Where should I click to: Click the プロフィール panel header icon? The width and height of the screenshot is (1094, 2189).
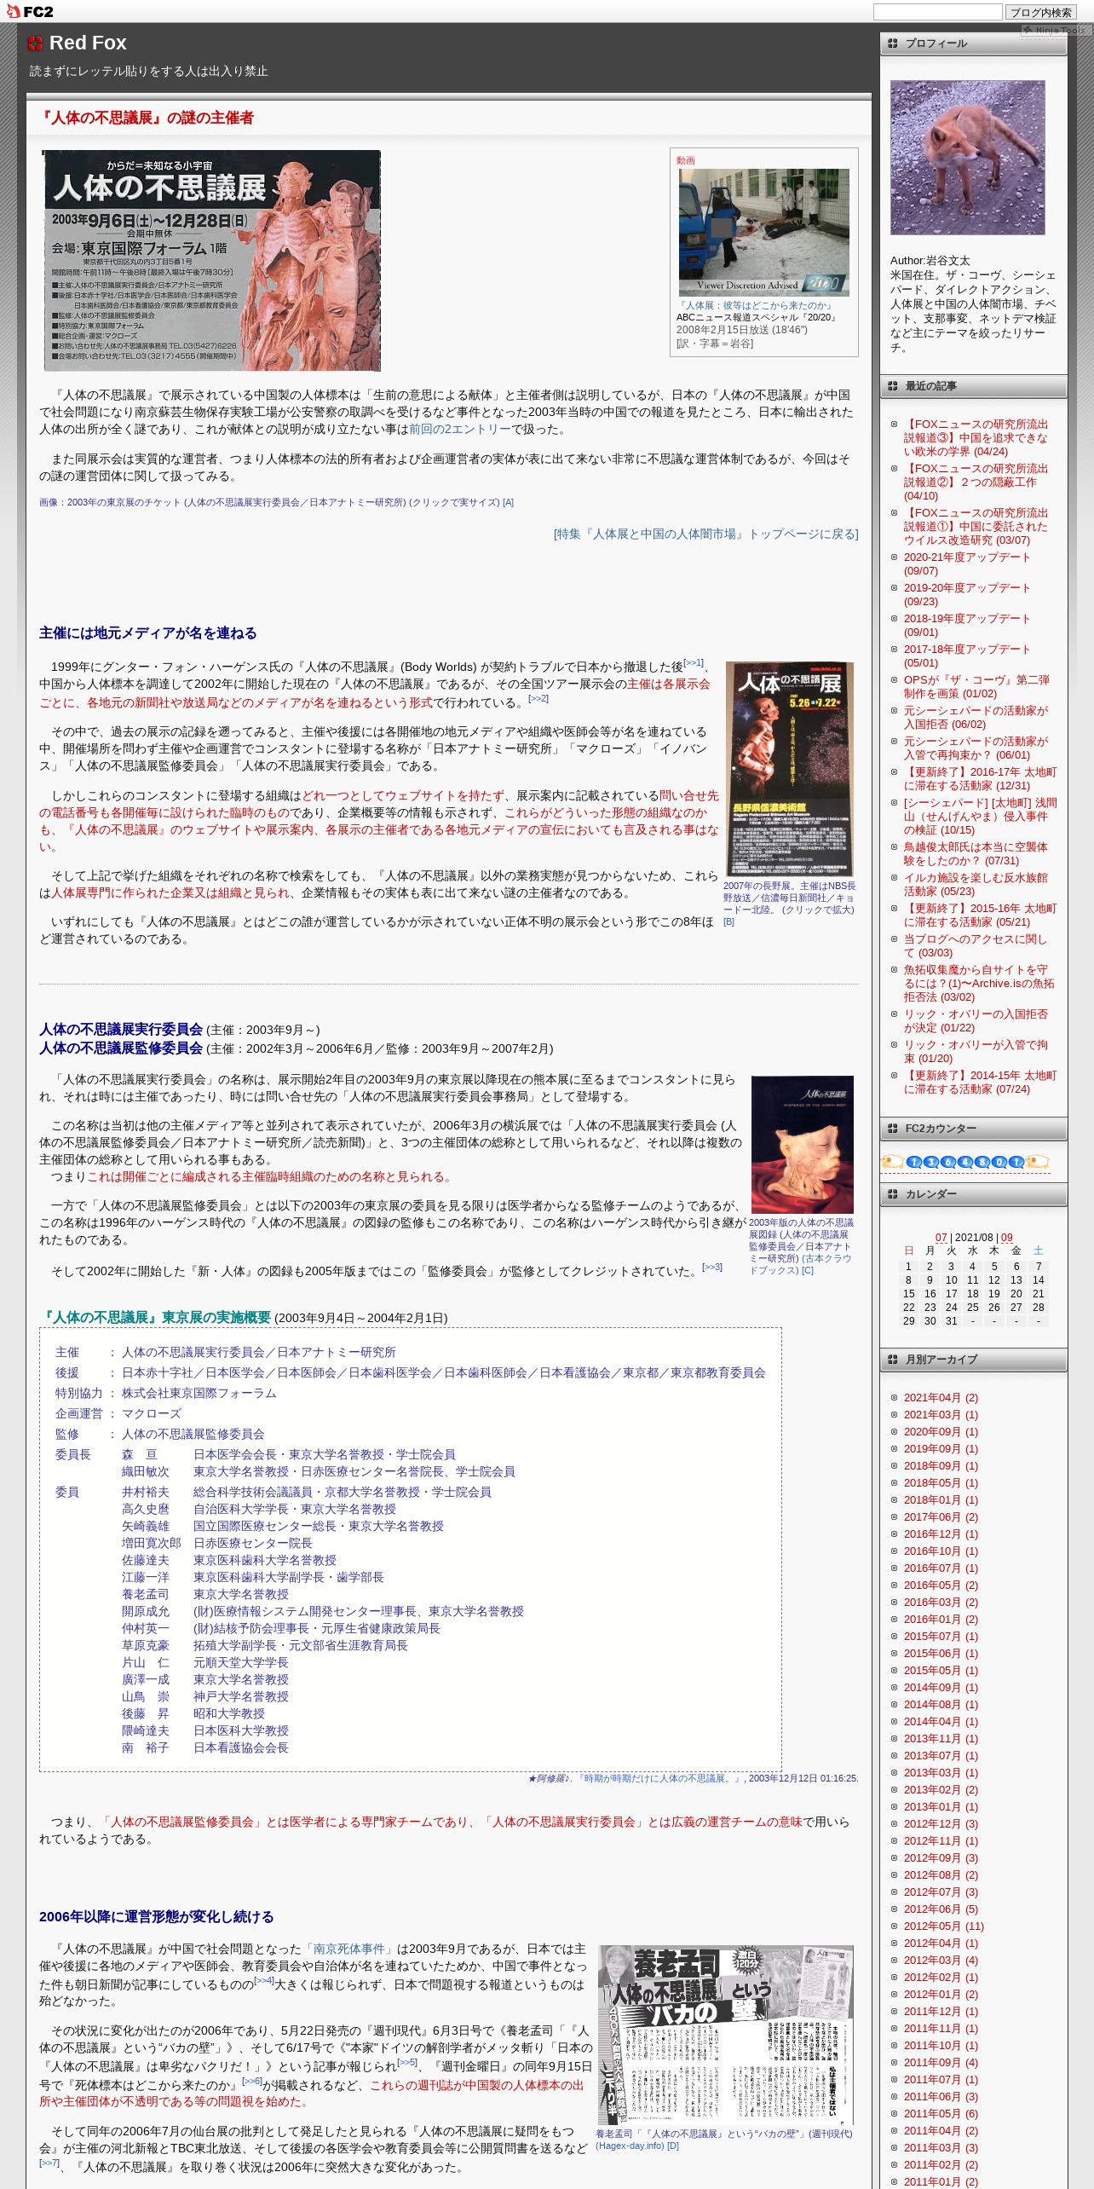tap(892, 43)
